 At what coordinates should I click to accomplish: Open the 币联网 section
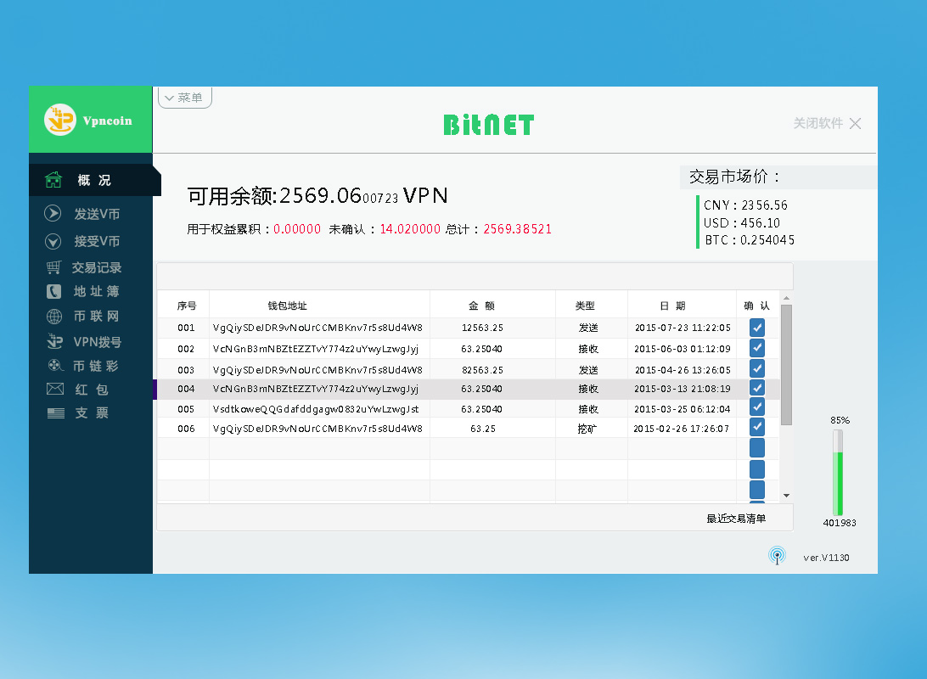click(97, 316)
